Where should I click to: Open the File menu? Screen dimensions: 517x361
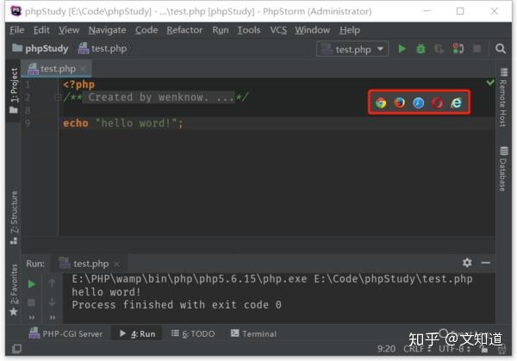click(17, 30)
